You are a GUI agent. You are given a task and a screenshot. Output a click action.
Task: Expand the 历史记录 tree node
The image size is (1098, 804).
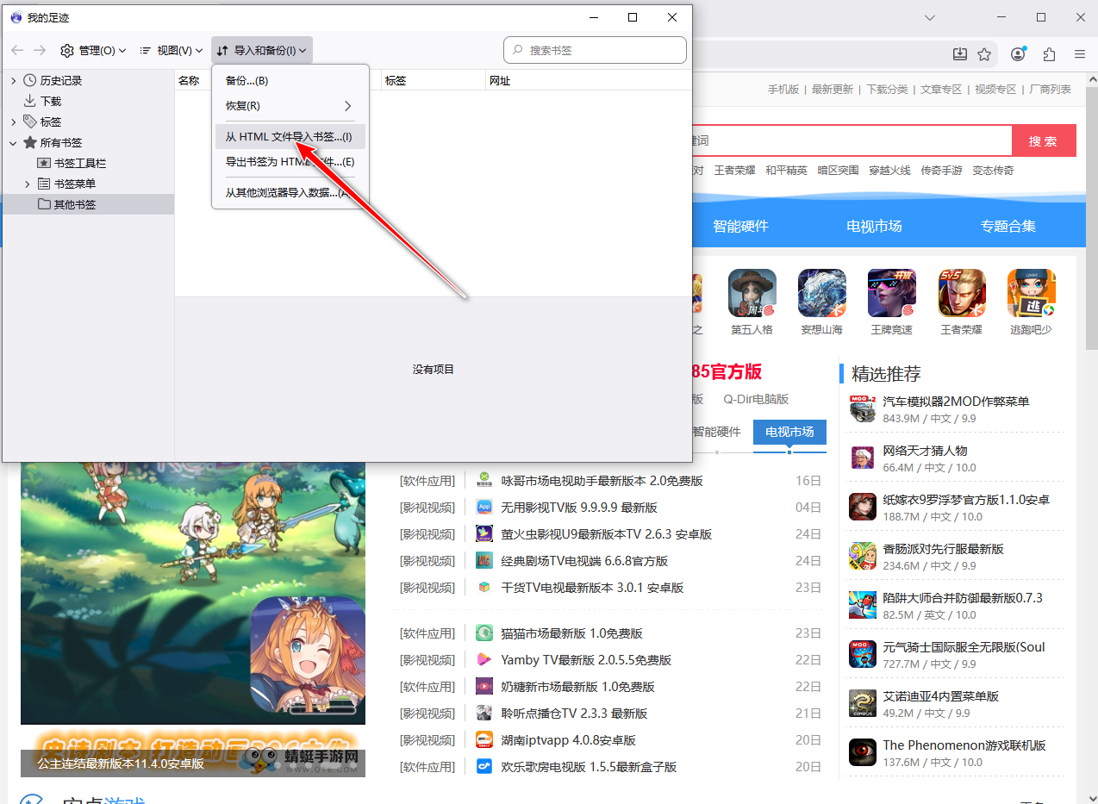point(14,80)
